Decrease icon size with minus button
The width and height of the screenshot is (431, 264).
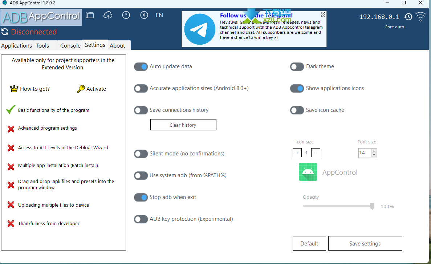click(x=316, y=153)
